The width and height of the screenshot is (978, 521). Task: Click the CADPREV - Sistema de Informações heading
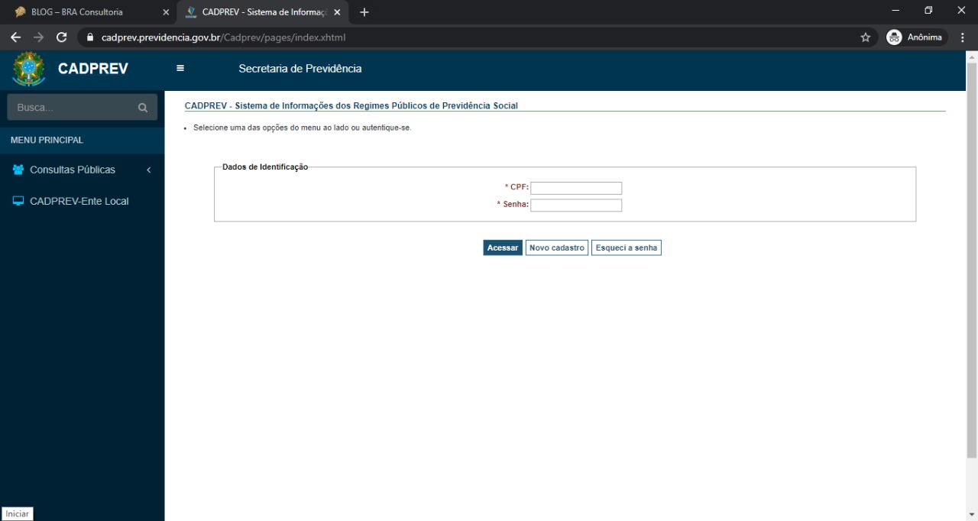(351, 105)
